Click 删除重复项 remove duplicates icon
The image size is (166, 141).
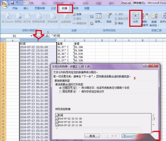point(145,20)
